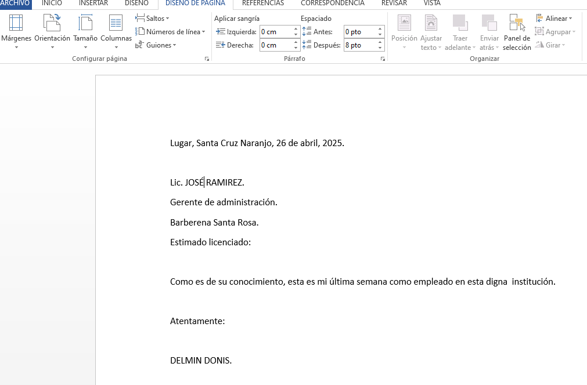The image size is (587, 385).
Task: Click the line 'Estimado licenciado:'
Action: pos(210,242)
